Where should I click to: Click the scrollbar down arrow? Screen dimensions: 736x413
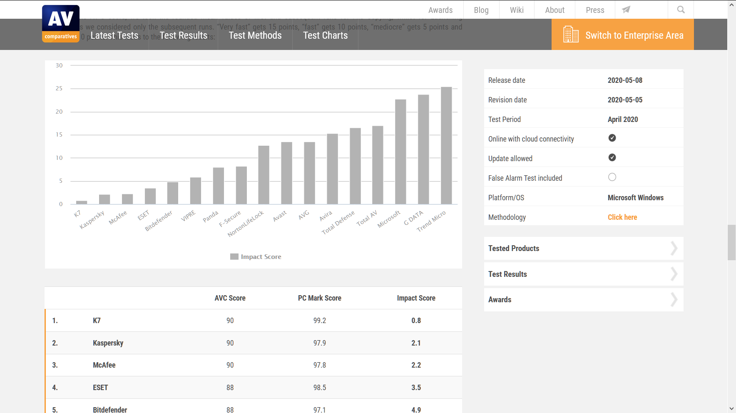pyautogui.click(x=731, y=408)
